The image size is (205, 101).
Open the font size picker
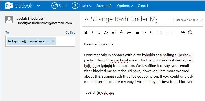click(114, 32)
